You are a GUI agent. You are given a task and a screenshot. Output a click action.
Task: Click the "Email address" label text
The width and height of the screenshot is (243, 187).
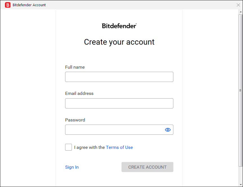click(x=79, y=93)
